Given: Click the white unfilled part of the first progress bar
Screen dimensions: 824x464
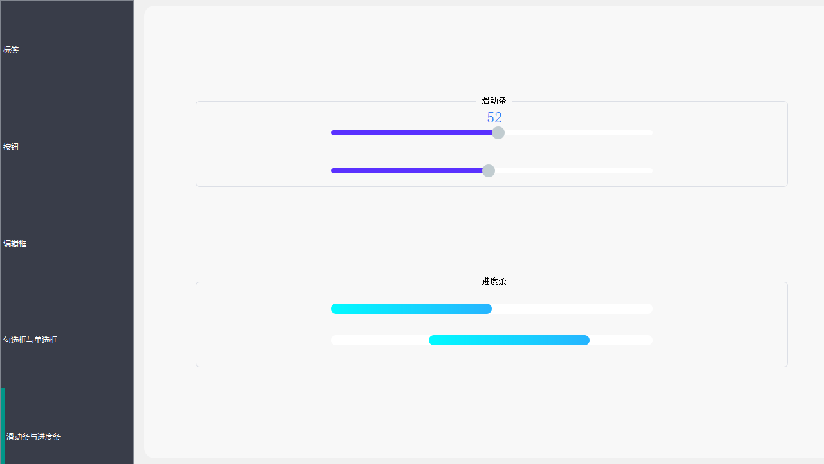Looking at the screenshot, I should (572, 309).
